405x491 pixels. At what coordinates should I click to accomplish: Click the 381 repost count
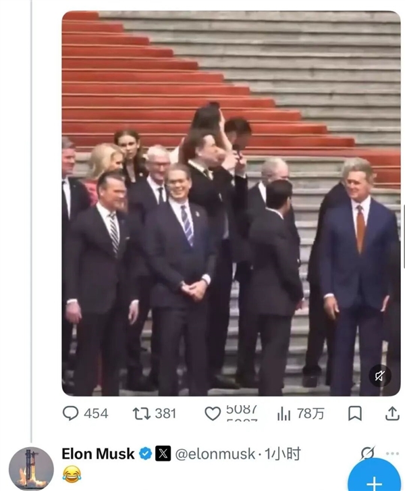click(x=165, y=413)
